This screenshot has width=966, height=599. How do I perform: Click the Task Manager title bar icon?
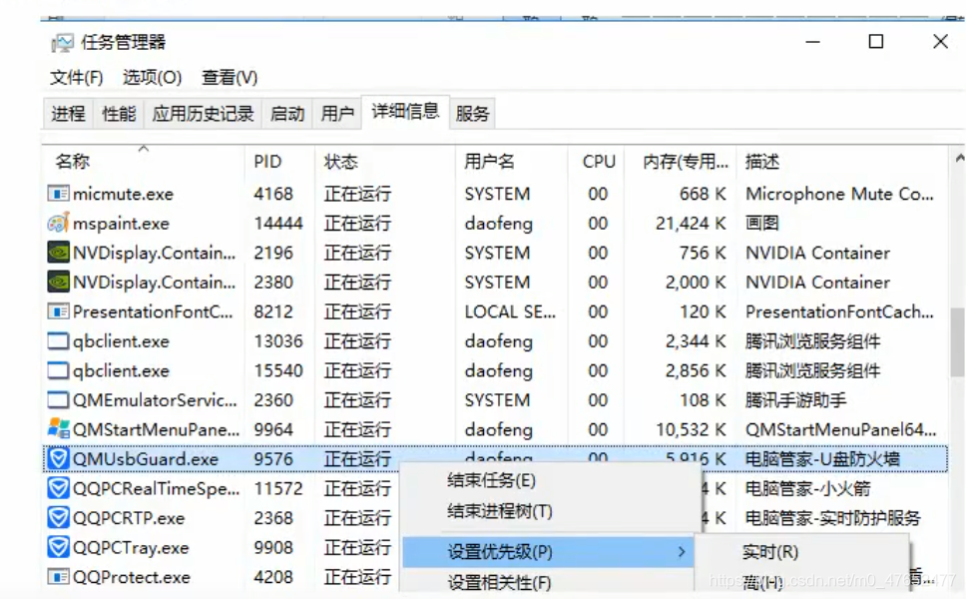tap(62, 43)
